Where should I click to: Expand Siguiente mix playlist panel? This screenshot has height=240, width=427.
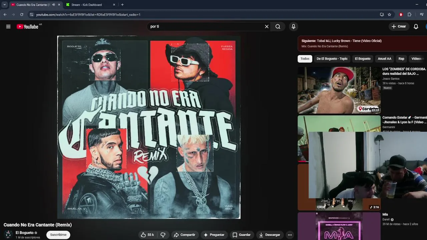(362, 43)
